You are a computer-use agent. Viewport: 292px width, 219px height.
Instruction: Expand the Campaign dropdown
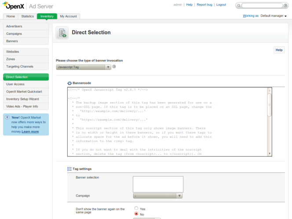(x=157, y=196)
